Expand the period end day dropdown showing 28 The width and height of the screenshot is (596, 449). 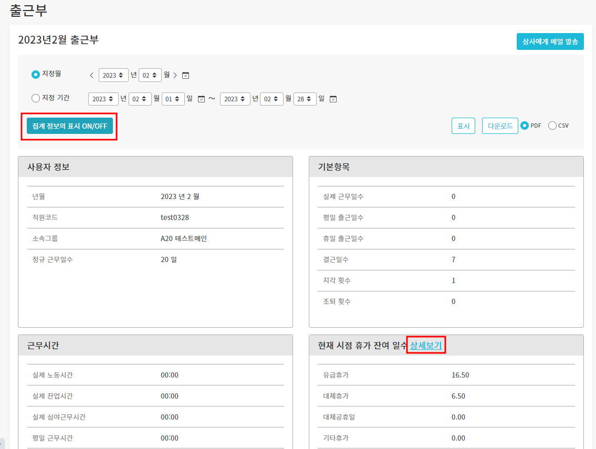[305, 99]
